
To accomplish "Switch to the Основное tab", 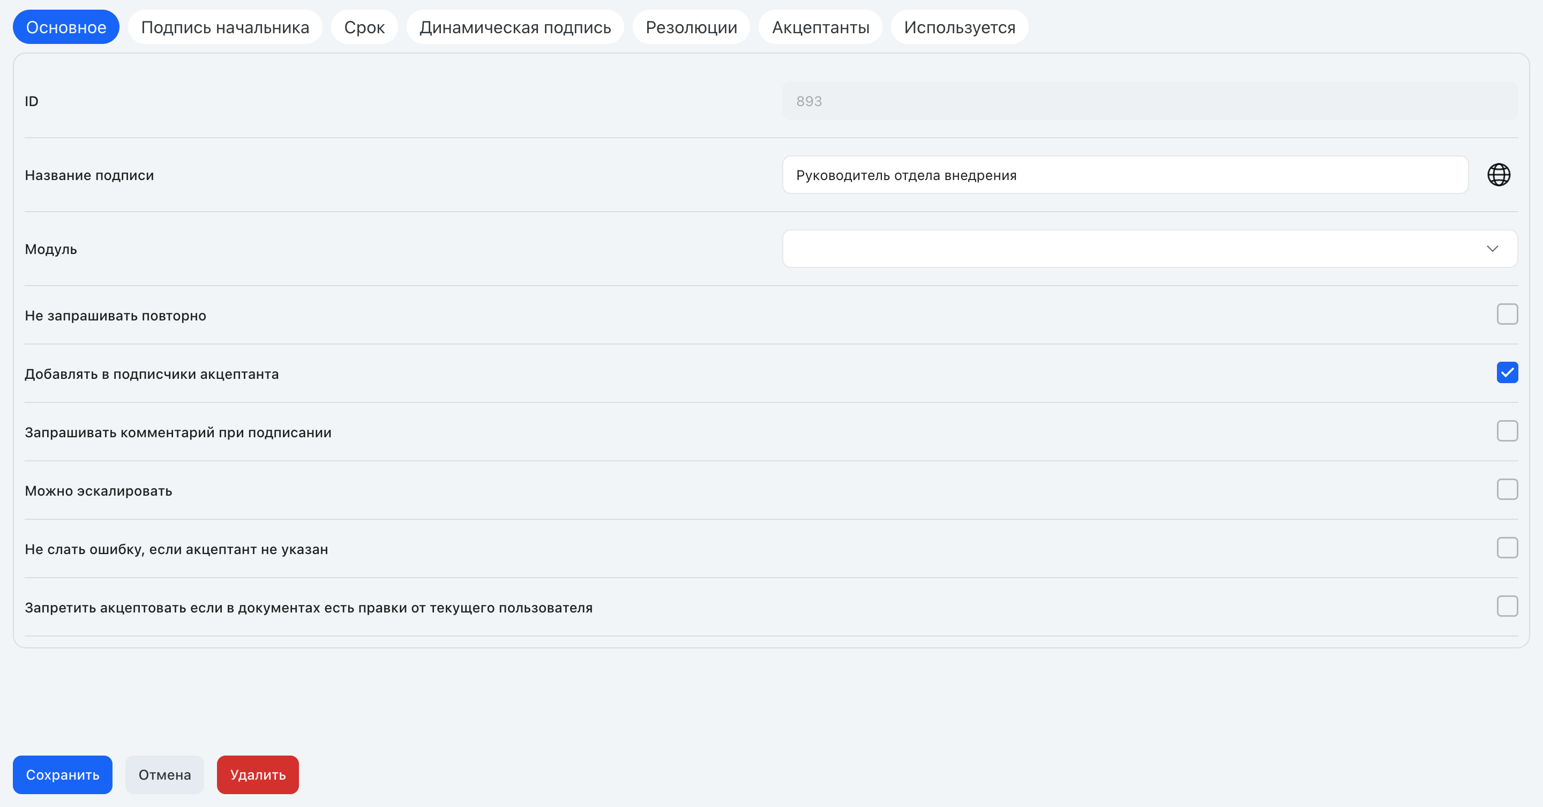I will (x=66, y=27).
